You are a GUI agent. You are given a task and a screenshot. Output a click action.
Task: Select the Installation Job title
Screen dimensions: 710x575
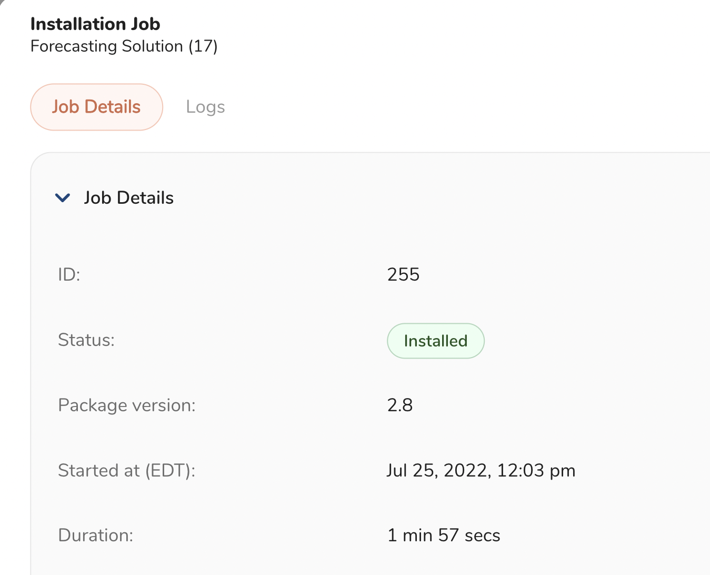[x=95, y=24]
